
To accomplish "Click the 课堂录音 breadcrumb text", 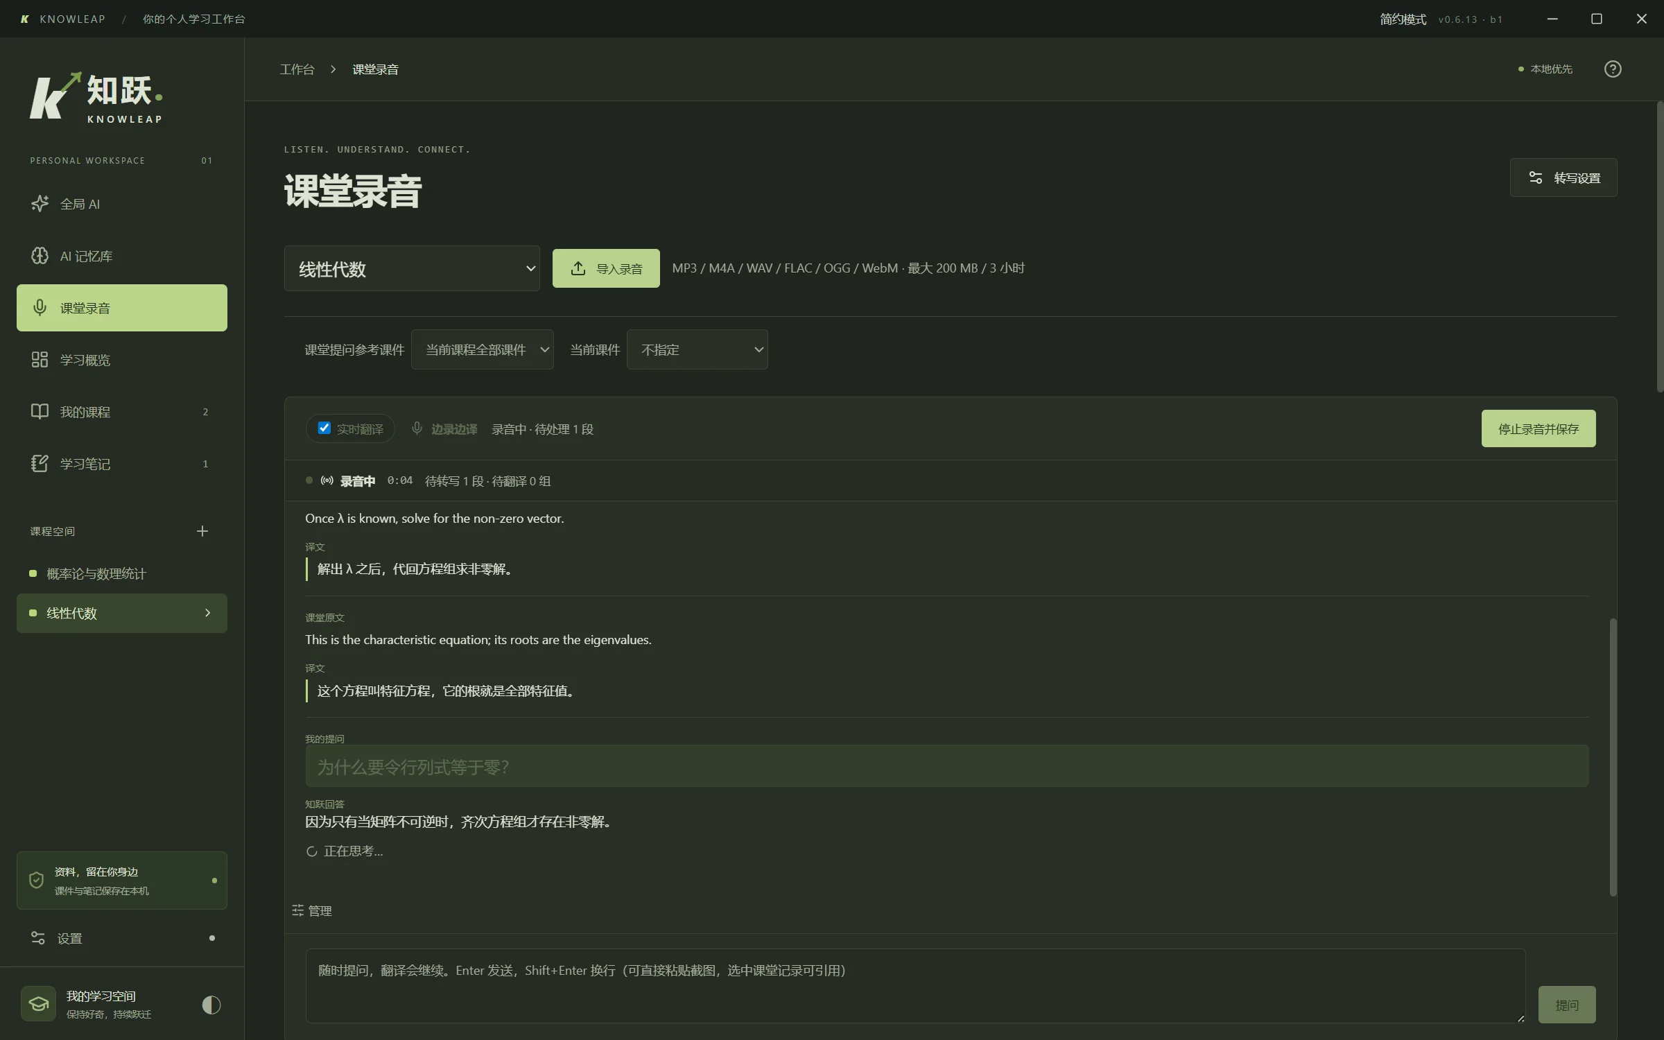I will pyautogui.click(x=375, y=69).
